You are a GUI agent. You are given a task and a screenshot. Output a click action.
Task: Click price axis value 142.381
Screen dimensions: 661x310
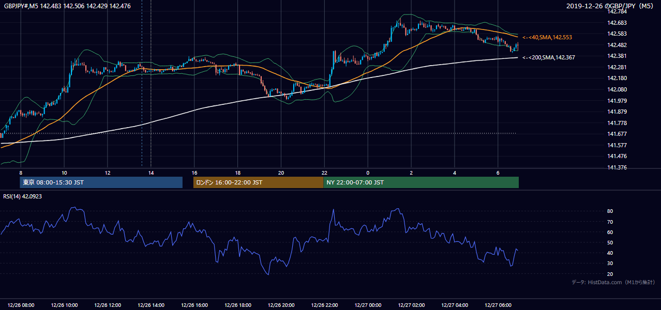coord(616,56)
